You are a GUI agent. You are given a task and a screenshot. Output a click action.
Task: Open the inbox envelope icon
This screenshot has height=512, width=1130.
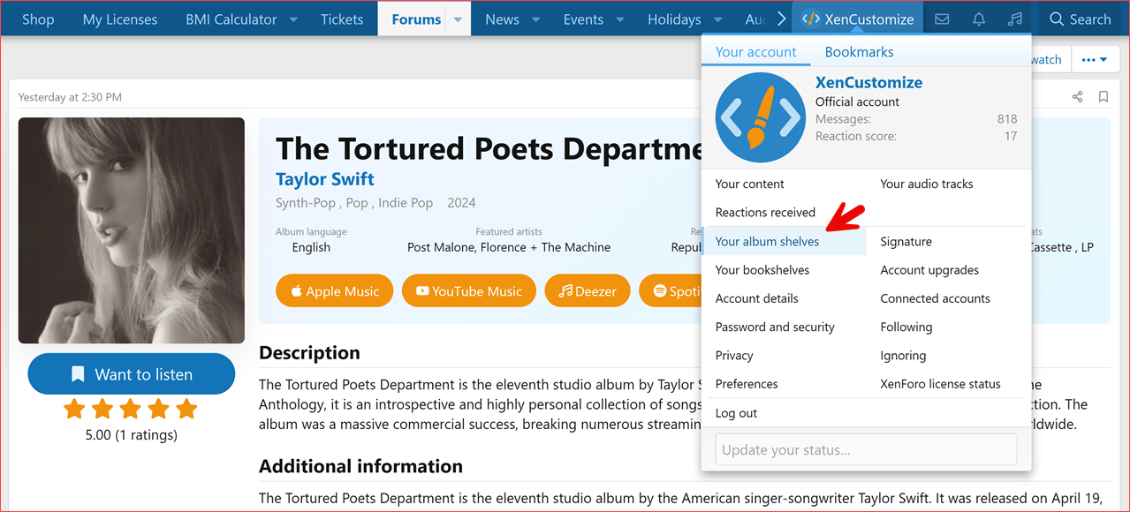point(942,19)
